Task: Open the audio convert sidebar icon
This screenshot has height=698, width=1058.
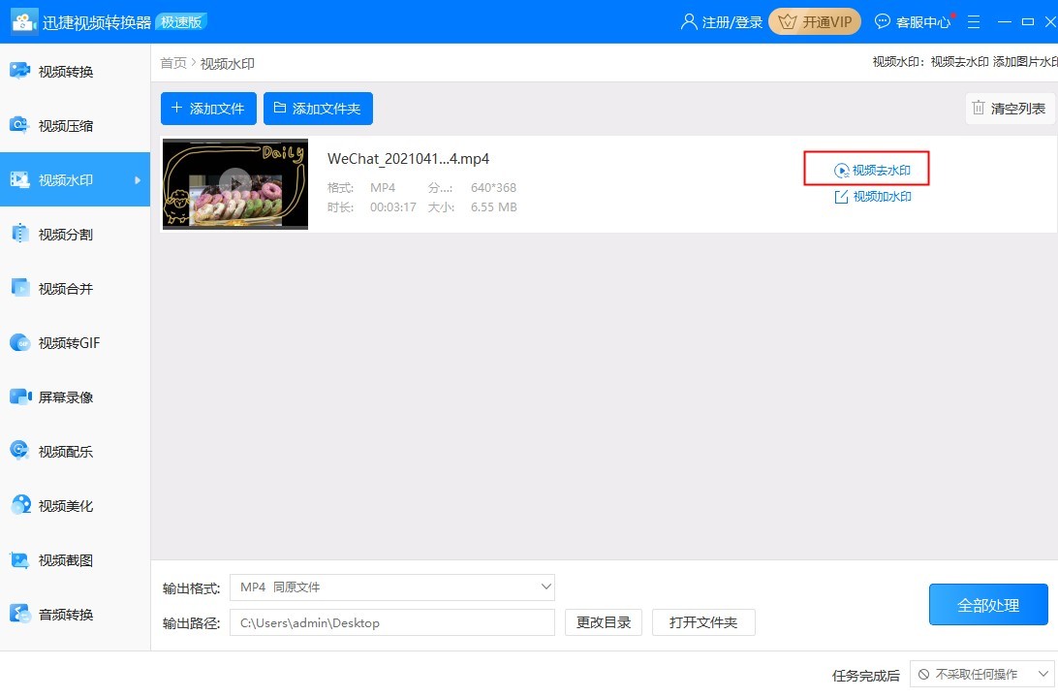Action: coord(20,614)
